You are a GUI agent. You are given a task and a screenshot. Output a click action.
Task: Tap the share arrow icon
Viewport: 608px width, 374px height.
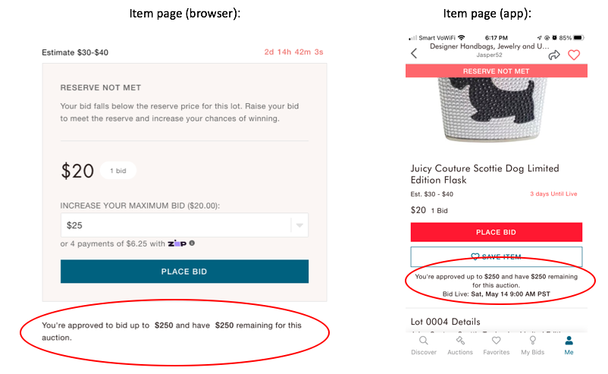point(554,55)
